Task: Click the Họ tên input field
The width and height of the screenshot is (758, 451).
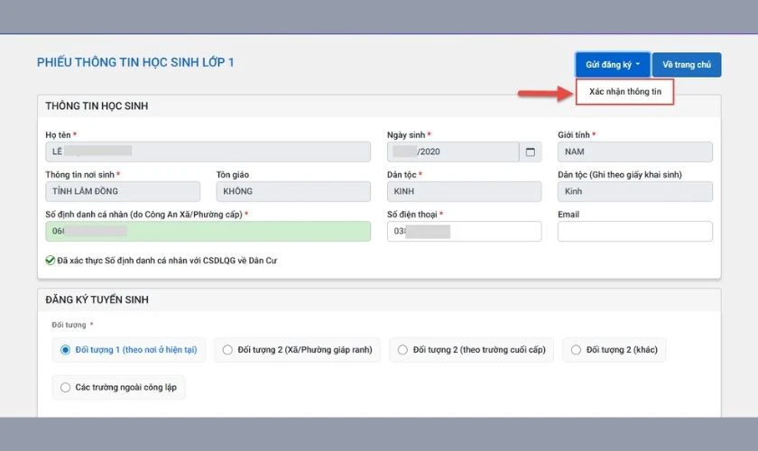Action: click(208, 152)
